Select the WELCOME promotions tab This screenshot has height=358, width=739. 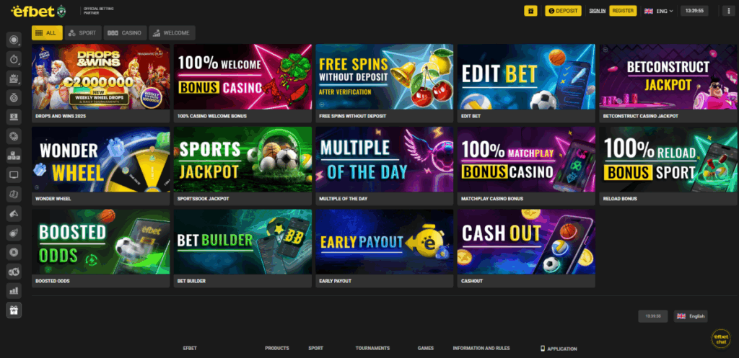(x=172, y=33)
